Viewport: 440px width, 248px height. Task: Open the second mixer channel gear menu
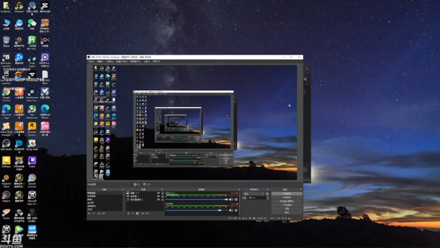236,210
